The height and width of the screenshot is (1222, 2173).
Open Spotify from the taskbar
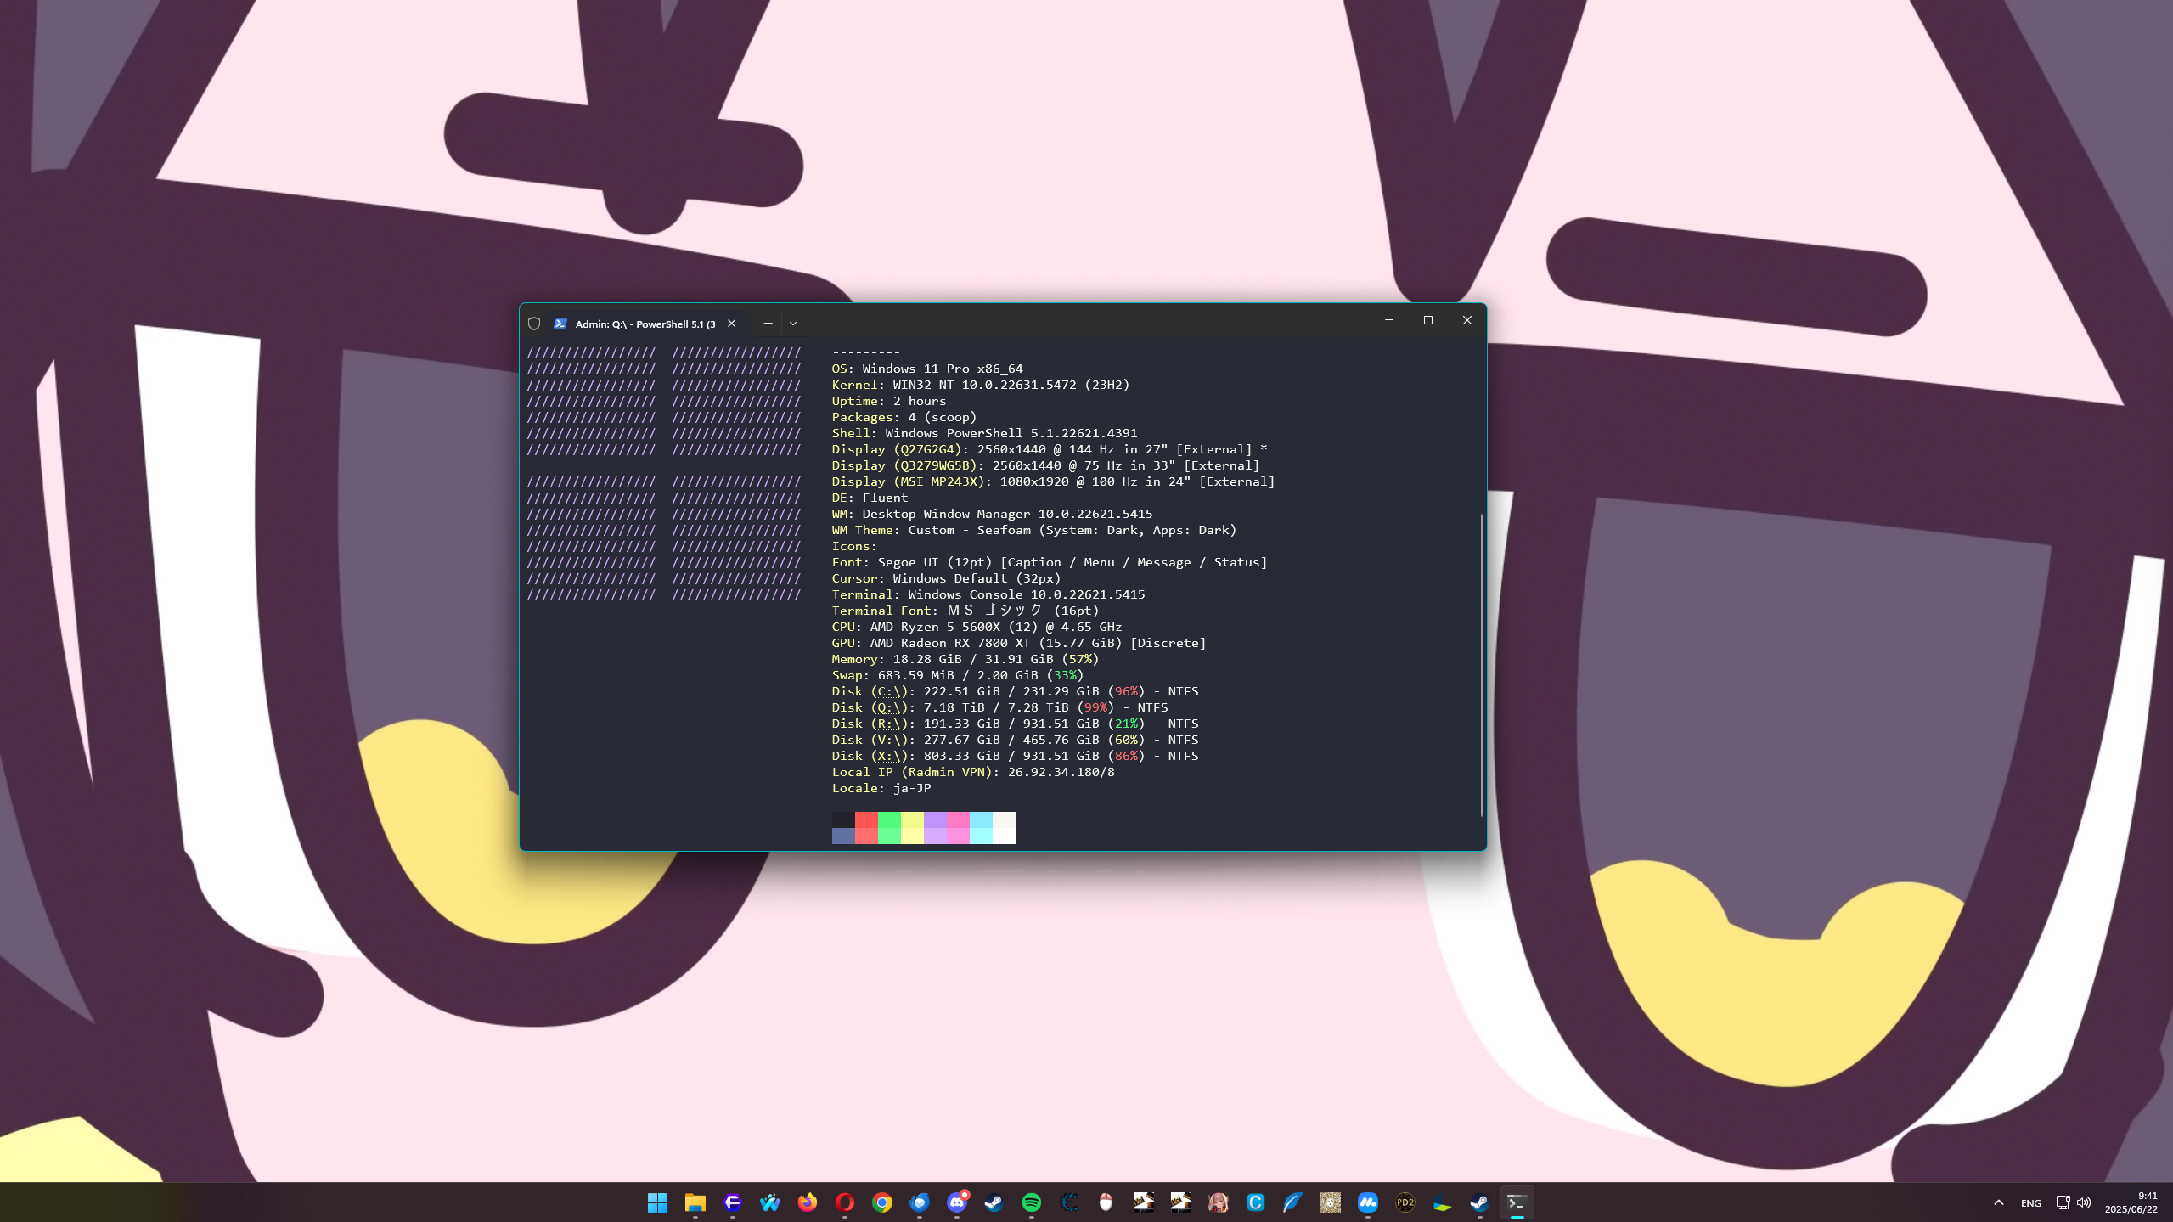[x=1031, y=1202]
